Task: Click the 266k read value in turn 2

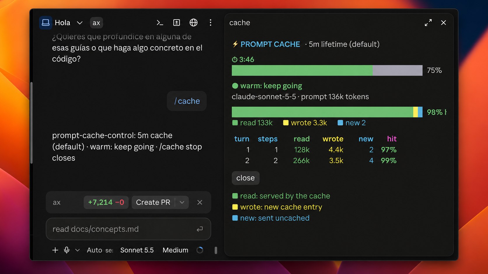Action: pyautogui.click(x=301, y=160)
